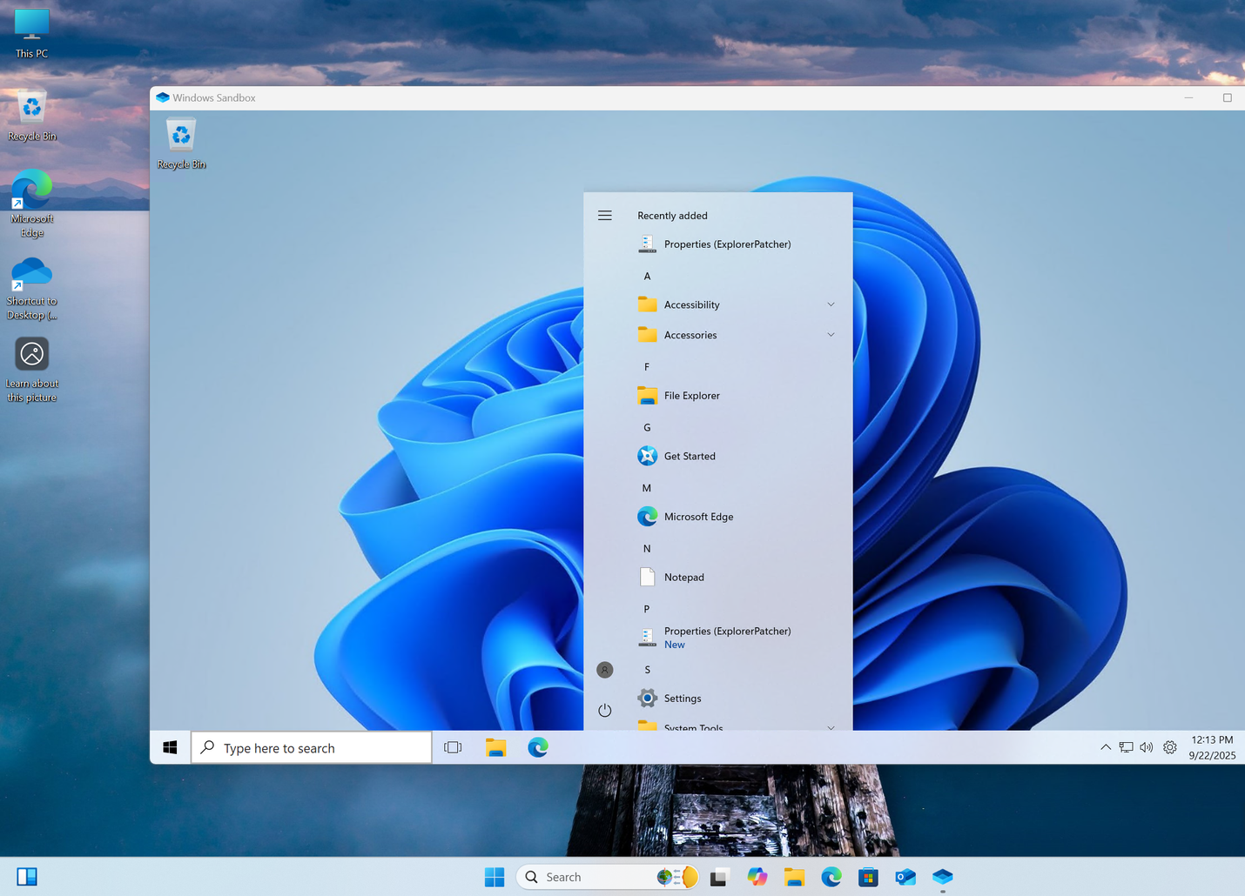The image size is (1245, 896).
Task: Show hidden tray icons via the chevron
Action: pyautogui.click(x=1106, y=747)
